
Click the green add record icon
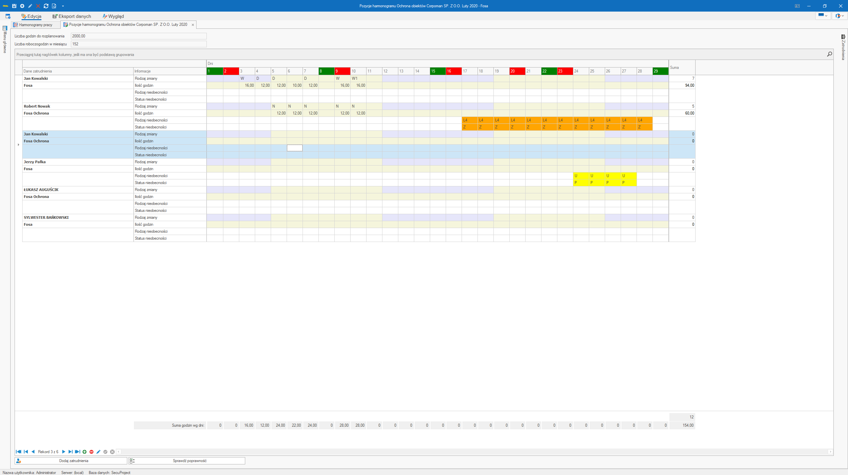85,452
